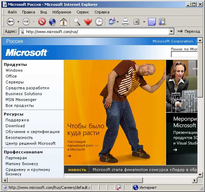The image size is (205, 192).
Task: Open the Mail button dropdown arrow
Action: tap(118, 22)
